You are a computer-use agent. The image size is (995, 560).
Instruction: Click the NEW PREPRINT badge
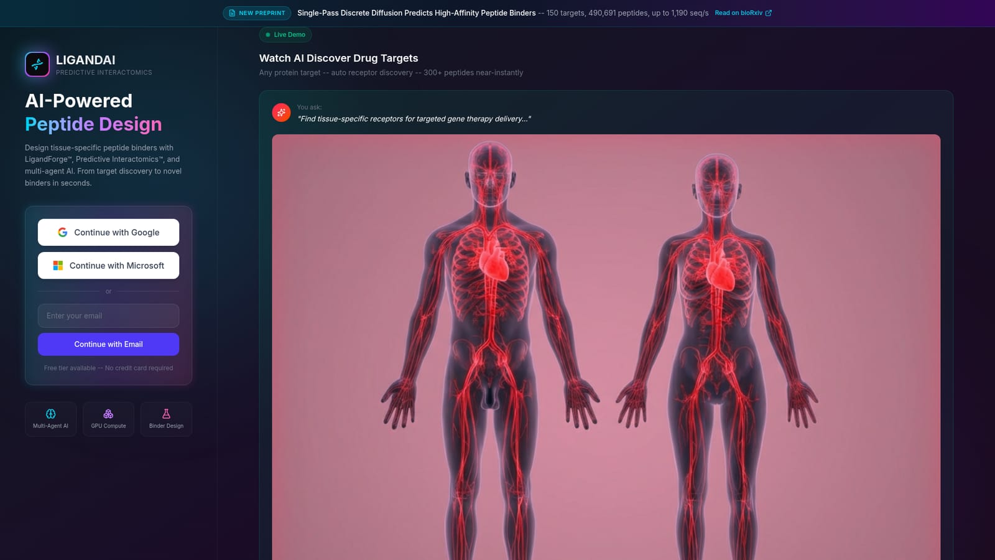[x=257, y=13]
